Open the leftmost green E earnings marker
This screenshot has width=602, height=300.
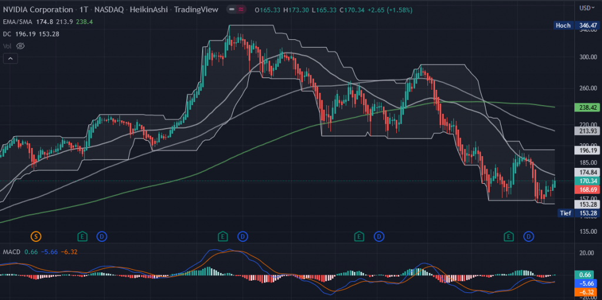[x=82, y=237]
